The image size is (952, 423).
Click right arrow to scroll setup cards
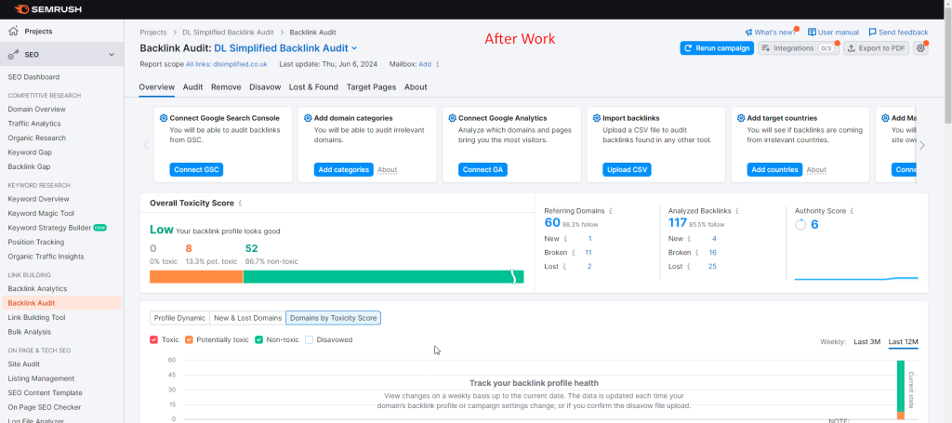(921, 145)
